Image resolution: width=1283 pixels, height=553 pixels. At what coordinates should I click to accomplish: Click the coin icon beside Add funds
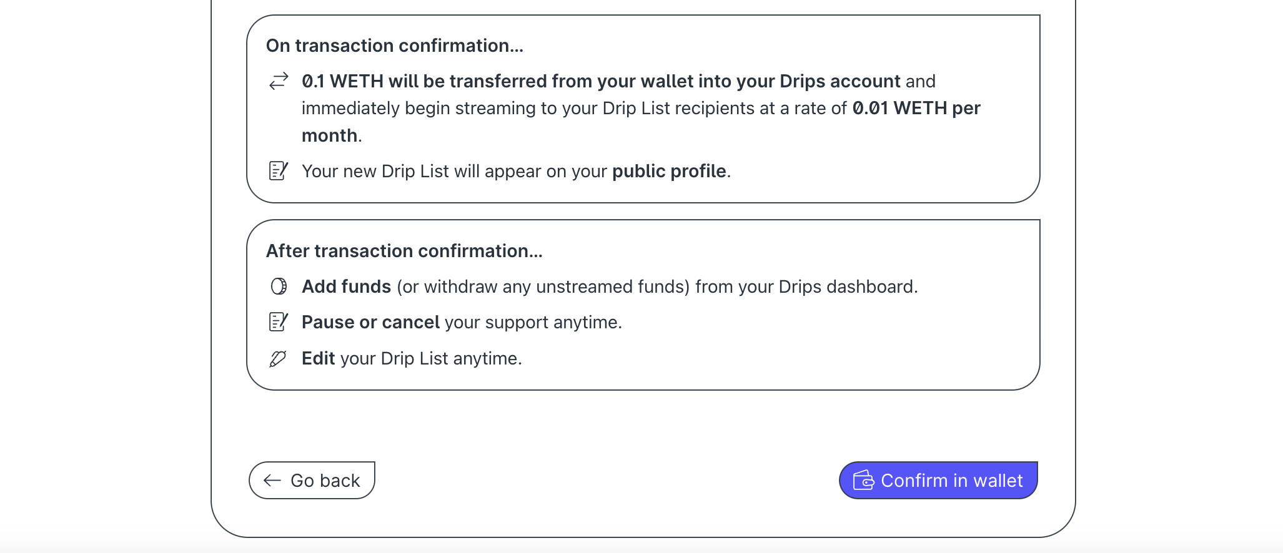point(279,286)
